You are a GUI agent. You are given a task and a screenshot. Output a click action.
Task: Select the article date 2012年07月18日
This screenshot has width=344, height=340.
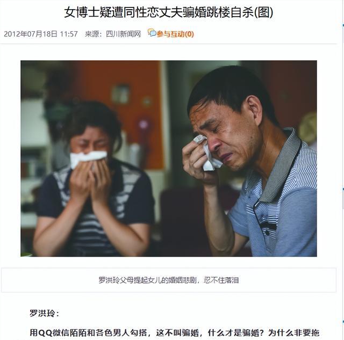tap(31, 34)
